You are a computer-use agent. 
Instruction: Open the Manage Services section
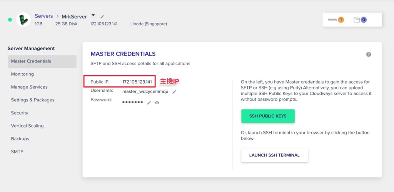[x=29, y=87]
